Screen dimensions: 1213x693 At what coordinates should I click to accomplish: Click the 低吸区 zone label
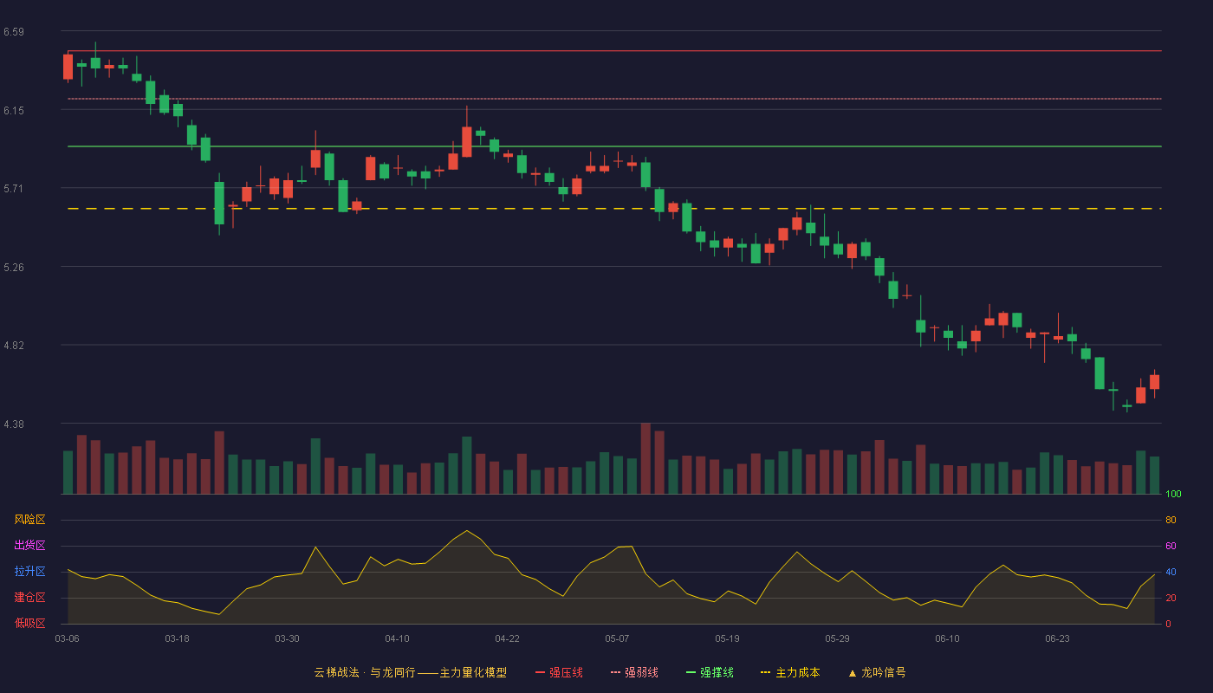29,624
